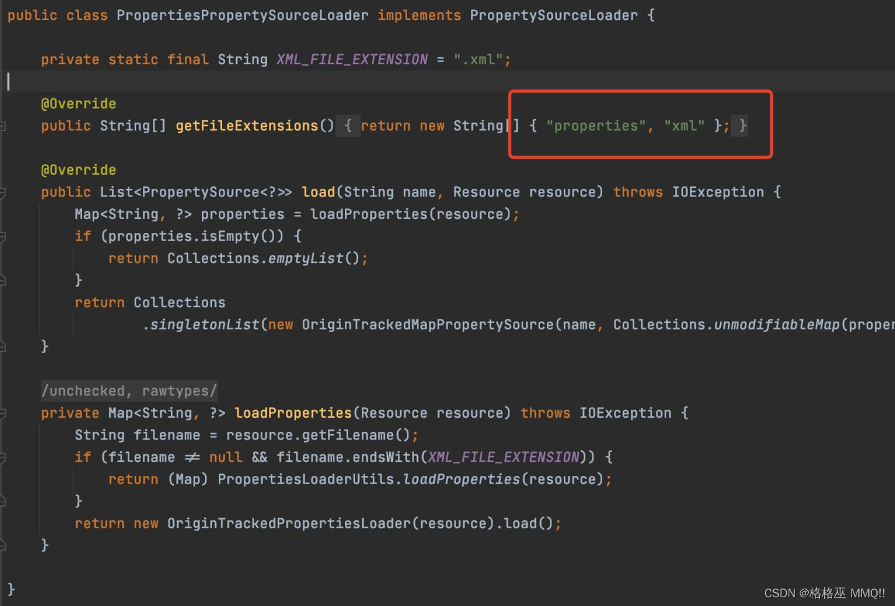Click IOException on the loadProperties line
Image resolution: width=895 pixels, height=606 pixels.
click(x=625, y=413)
